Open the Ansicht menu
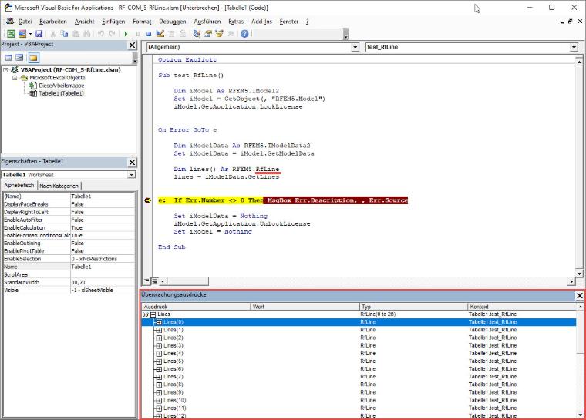Screen dimensions: 586x420 (x=84, y=22)
